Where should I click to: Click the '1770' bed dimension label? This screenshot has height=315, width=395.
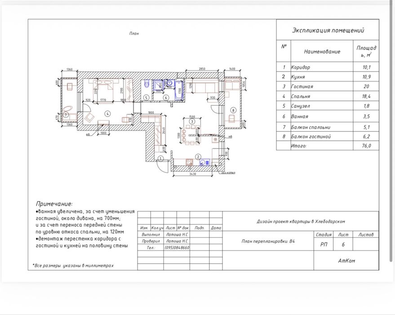103,100
